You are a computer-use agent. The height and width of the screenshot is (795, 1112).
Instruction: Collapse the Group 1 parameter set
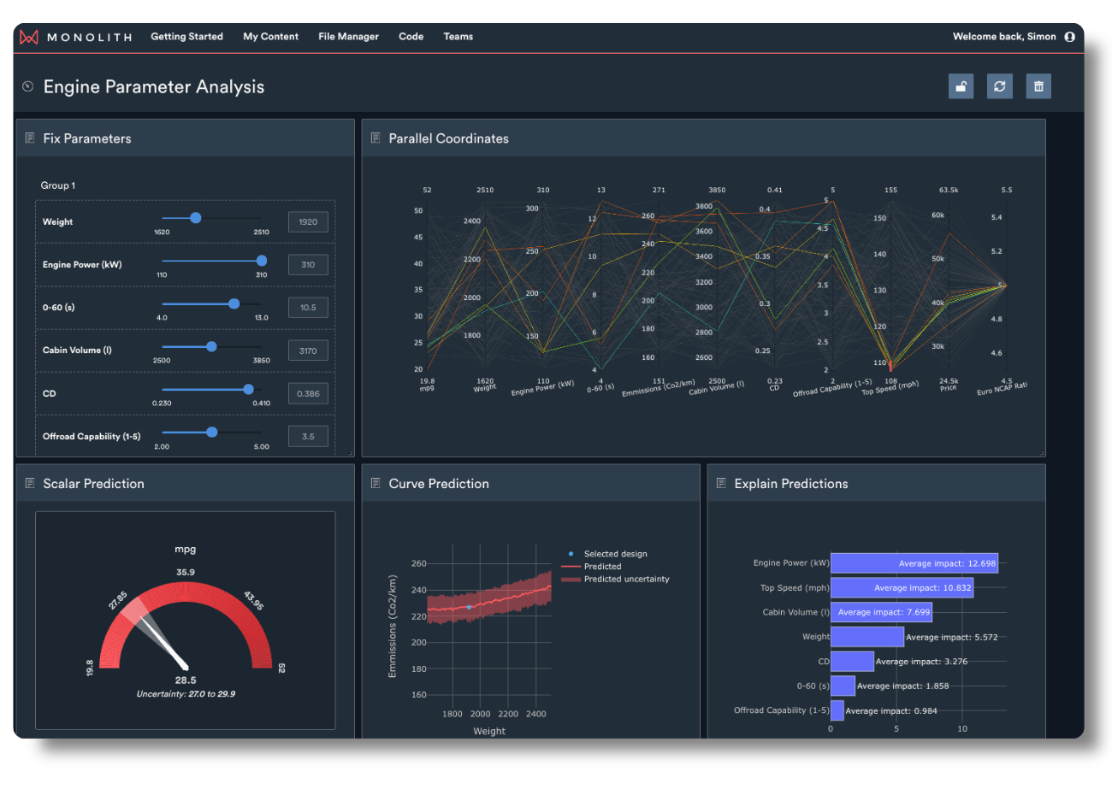57,185
